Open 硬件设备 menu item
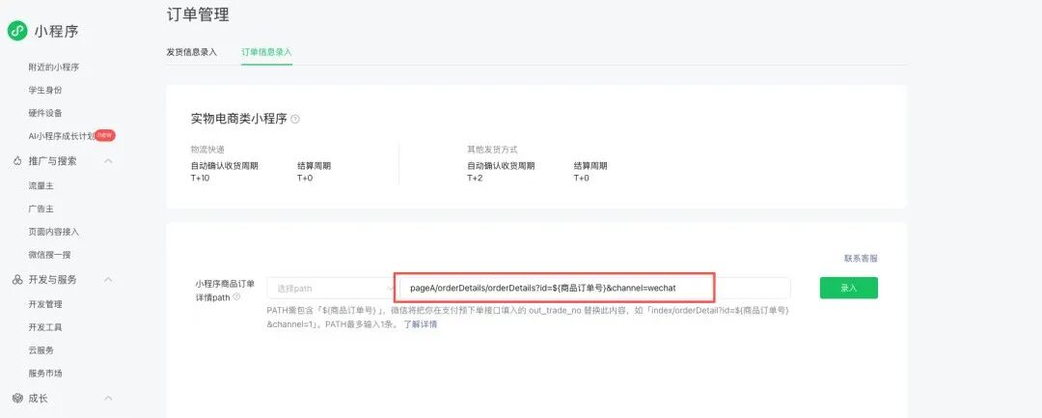Screen dimensions: 1042x418 point(45,113)
